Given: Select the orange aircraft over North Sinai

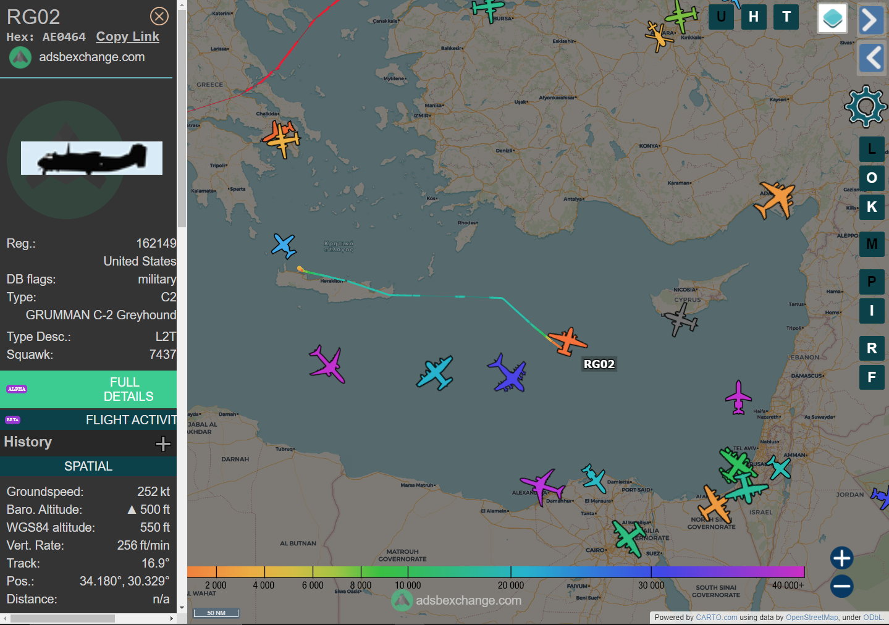Looking at the screenshot, I should [x=714, y=505].
